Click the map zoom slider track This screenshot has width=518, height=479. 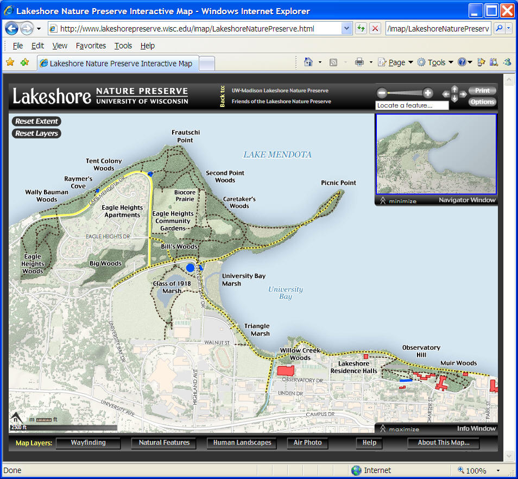click(405, 93)
